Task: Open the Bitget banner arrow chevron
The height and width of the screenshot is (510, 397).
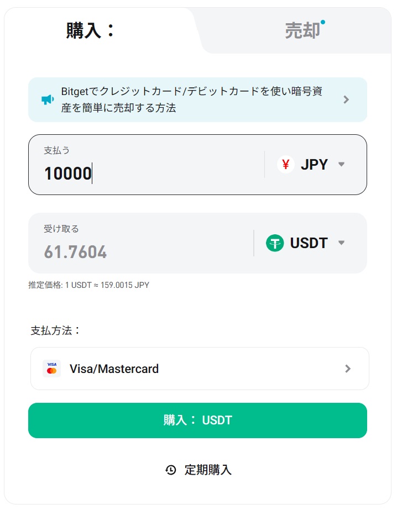Action: point(346,99)
